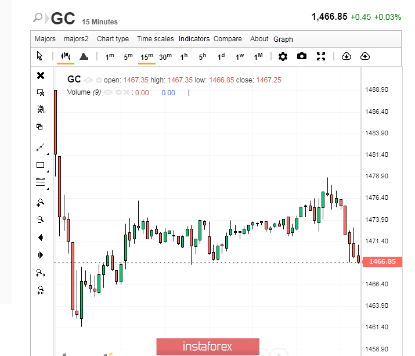Select the horizontal levels lines tool

[x=40, y=182]
